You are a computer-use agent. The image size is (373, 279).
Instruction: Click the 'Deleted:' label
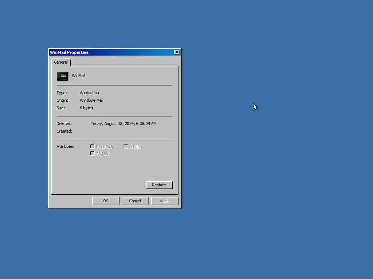[64, 124]
